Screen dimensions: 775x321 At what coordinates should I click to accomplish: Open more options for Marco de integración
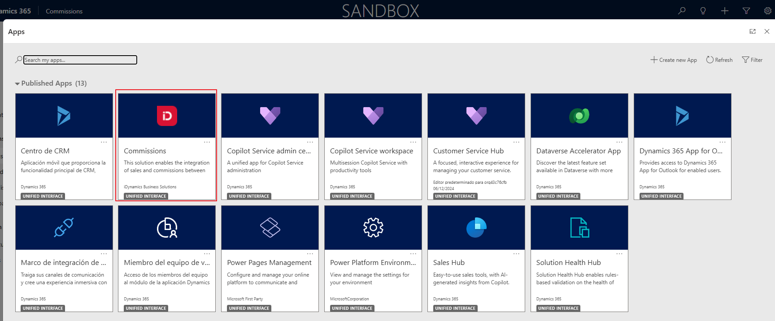[x=104, y=254]
